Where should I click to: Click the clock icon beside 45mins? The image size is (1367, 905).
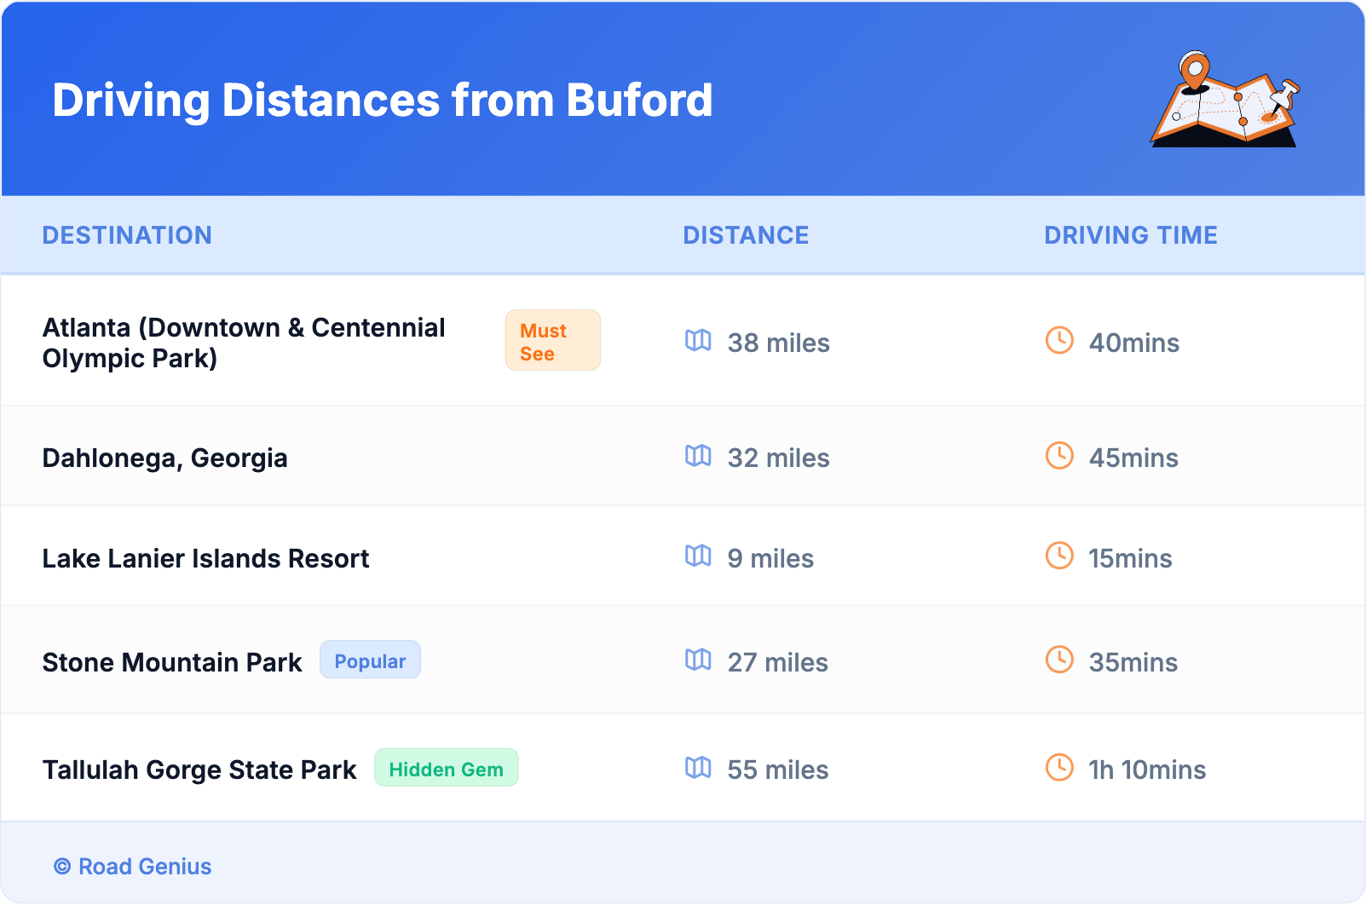(x=1059, y=456)
